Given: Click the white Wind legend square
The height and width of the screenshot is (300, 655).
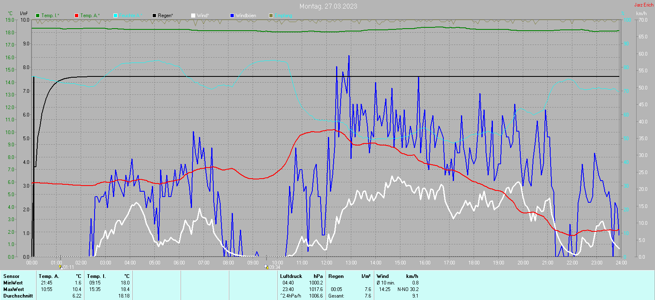Looking at the screenshot, I should point(193,16).
